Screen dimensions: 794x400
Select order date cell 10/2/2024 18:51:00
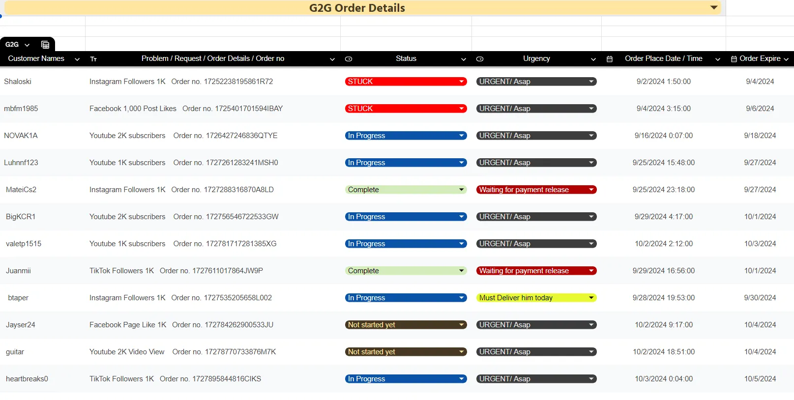pyautogui.click(x=664, y=352)
